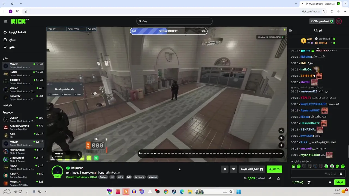Screen dimensions: 349x196
Task: Open Classybeef channel in sidebar
Action: pos(23,159)
